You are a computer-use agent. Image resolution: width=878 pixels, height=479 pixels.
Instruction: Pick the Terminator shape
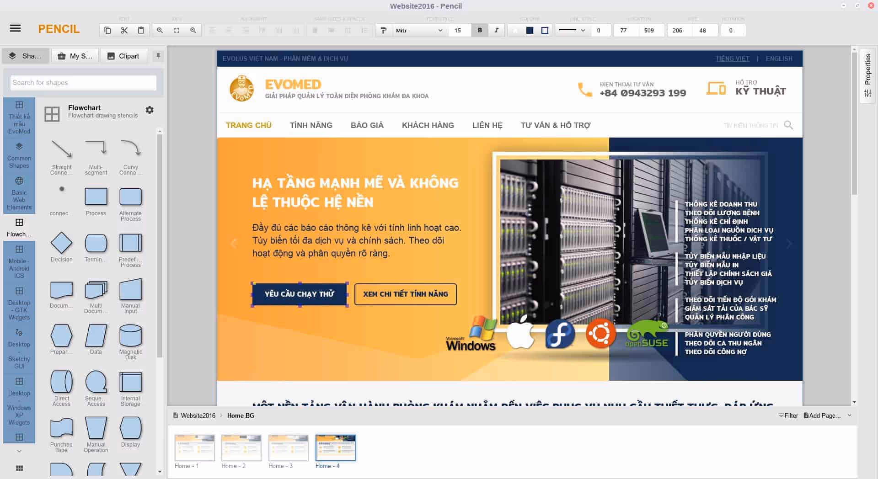pyautogui.click(x=96, y=247)
